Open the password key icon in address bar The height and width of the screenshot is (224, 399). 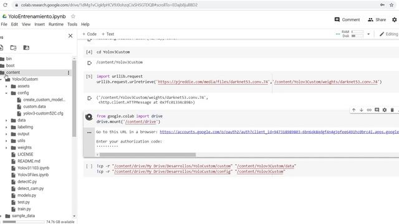[382, 5]
